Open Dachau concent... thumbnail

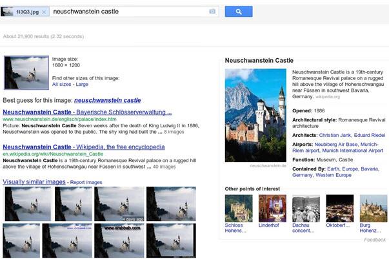[306, 209]
